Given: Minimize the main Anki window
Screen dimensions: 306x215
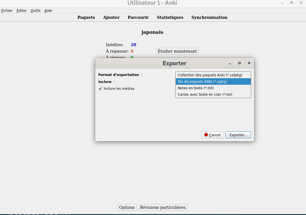Looking at the screenshot, I should pyautogui.click(x=282, y=3).
